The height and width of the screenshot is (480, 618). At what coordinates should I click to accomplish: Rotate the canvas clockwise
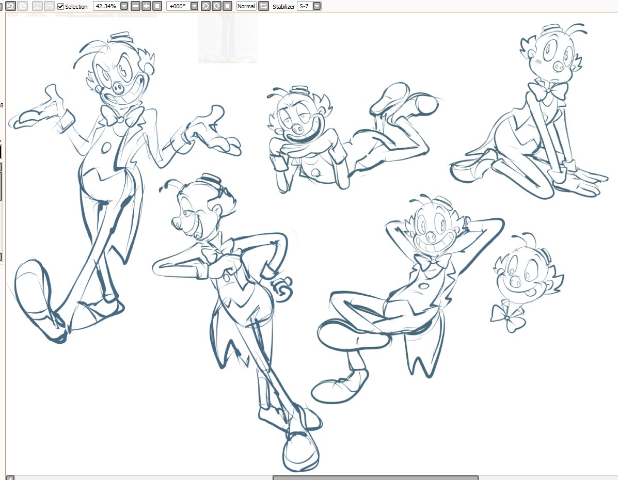[x=217, y=6]
